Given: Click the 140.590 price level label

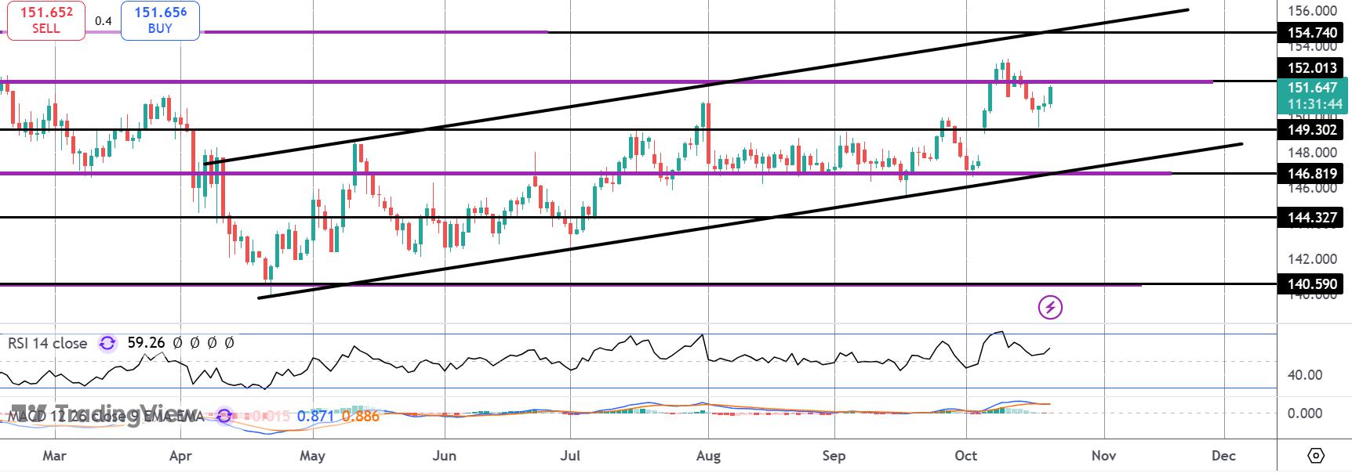Looking at the screenshot, I should tap(1311, 284).
